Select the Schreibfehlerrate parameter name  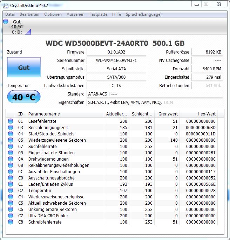tap(45, 222)
